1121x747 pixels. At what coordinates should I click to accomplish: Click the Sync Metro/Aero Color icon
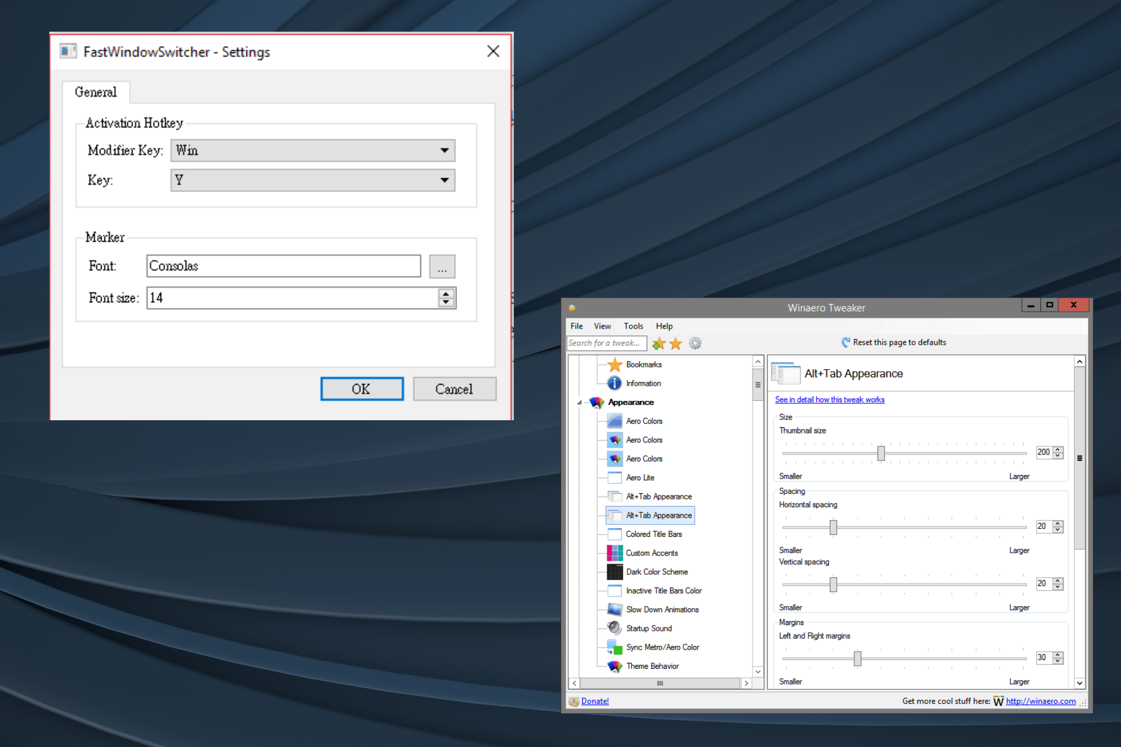tap(615, 647)
